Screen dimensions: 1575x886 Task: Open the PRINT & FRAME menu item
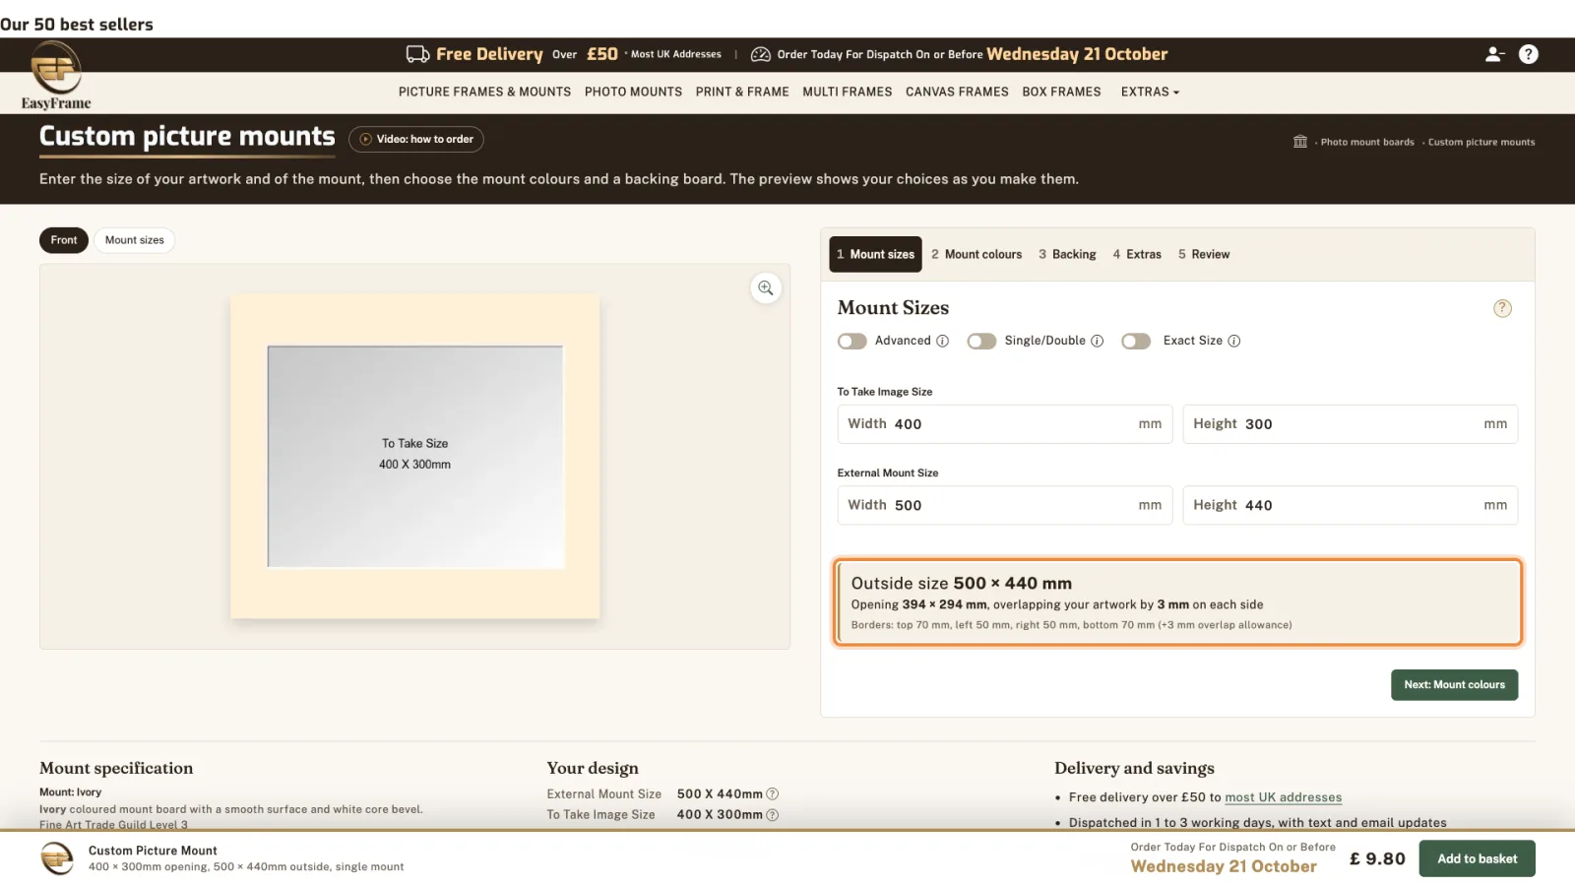(742, 92)
